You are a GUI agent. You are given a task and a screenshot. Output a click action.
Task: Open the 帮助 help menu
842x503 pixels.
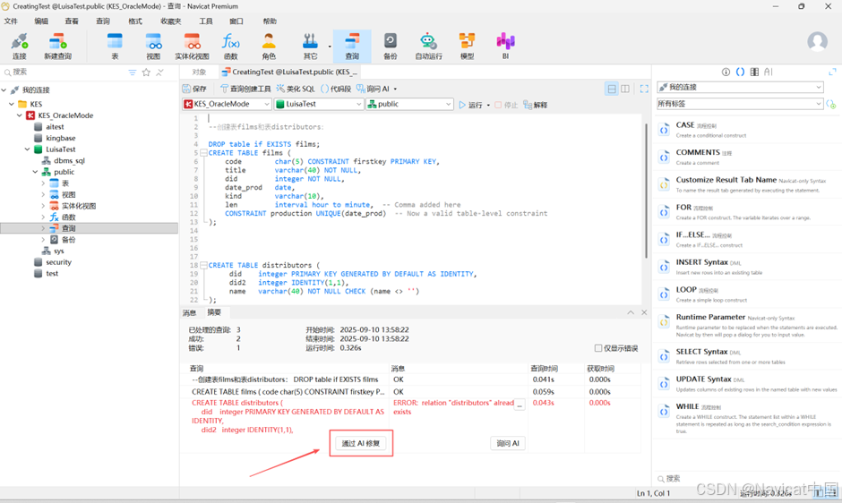coord(270,21)
